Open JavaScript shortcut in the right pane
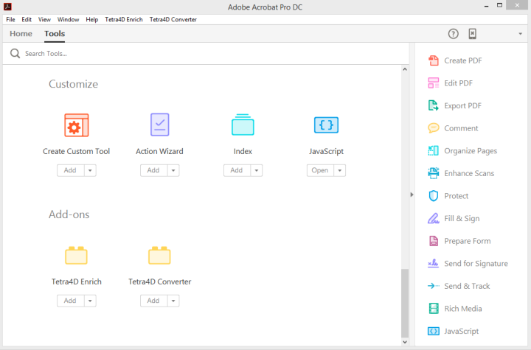This screenshot has height=350, width=531. coord(453,331)
